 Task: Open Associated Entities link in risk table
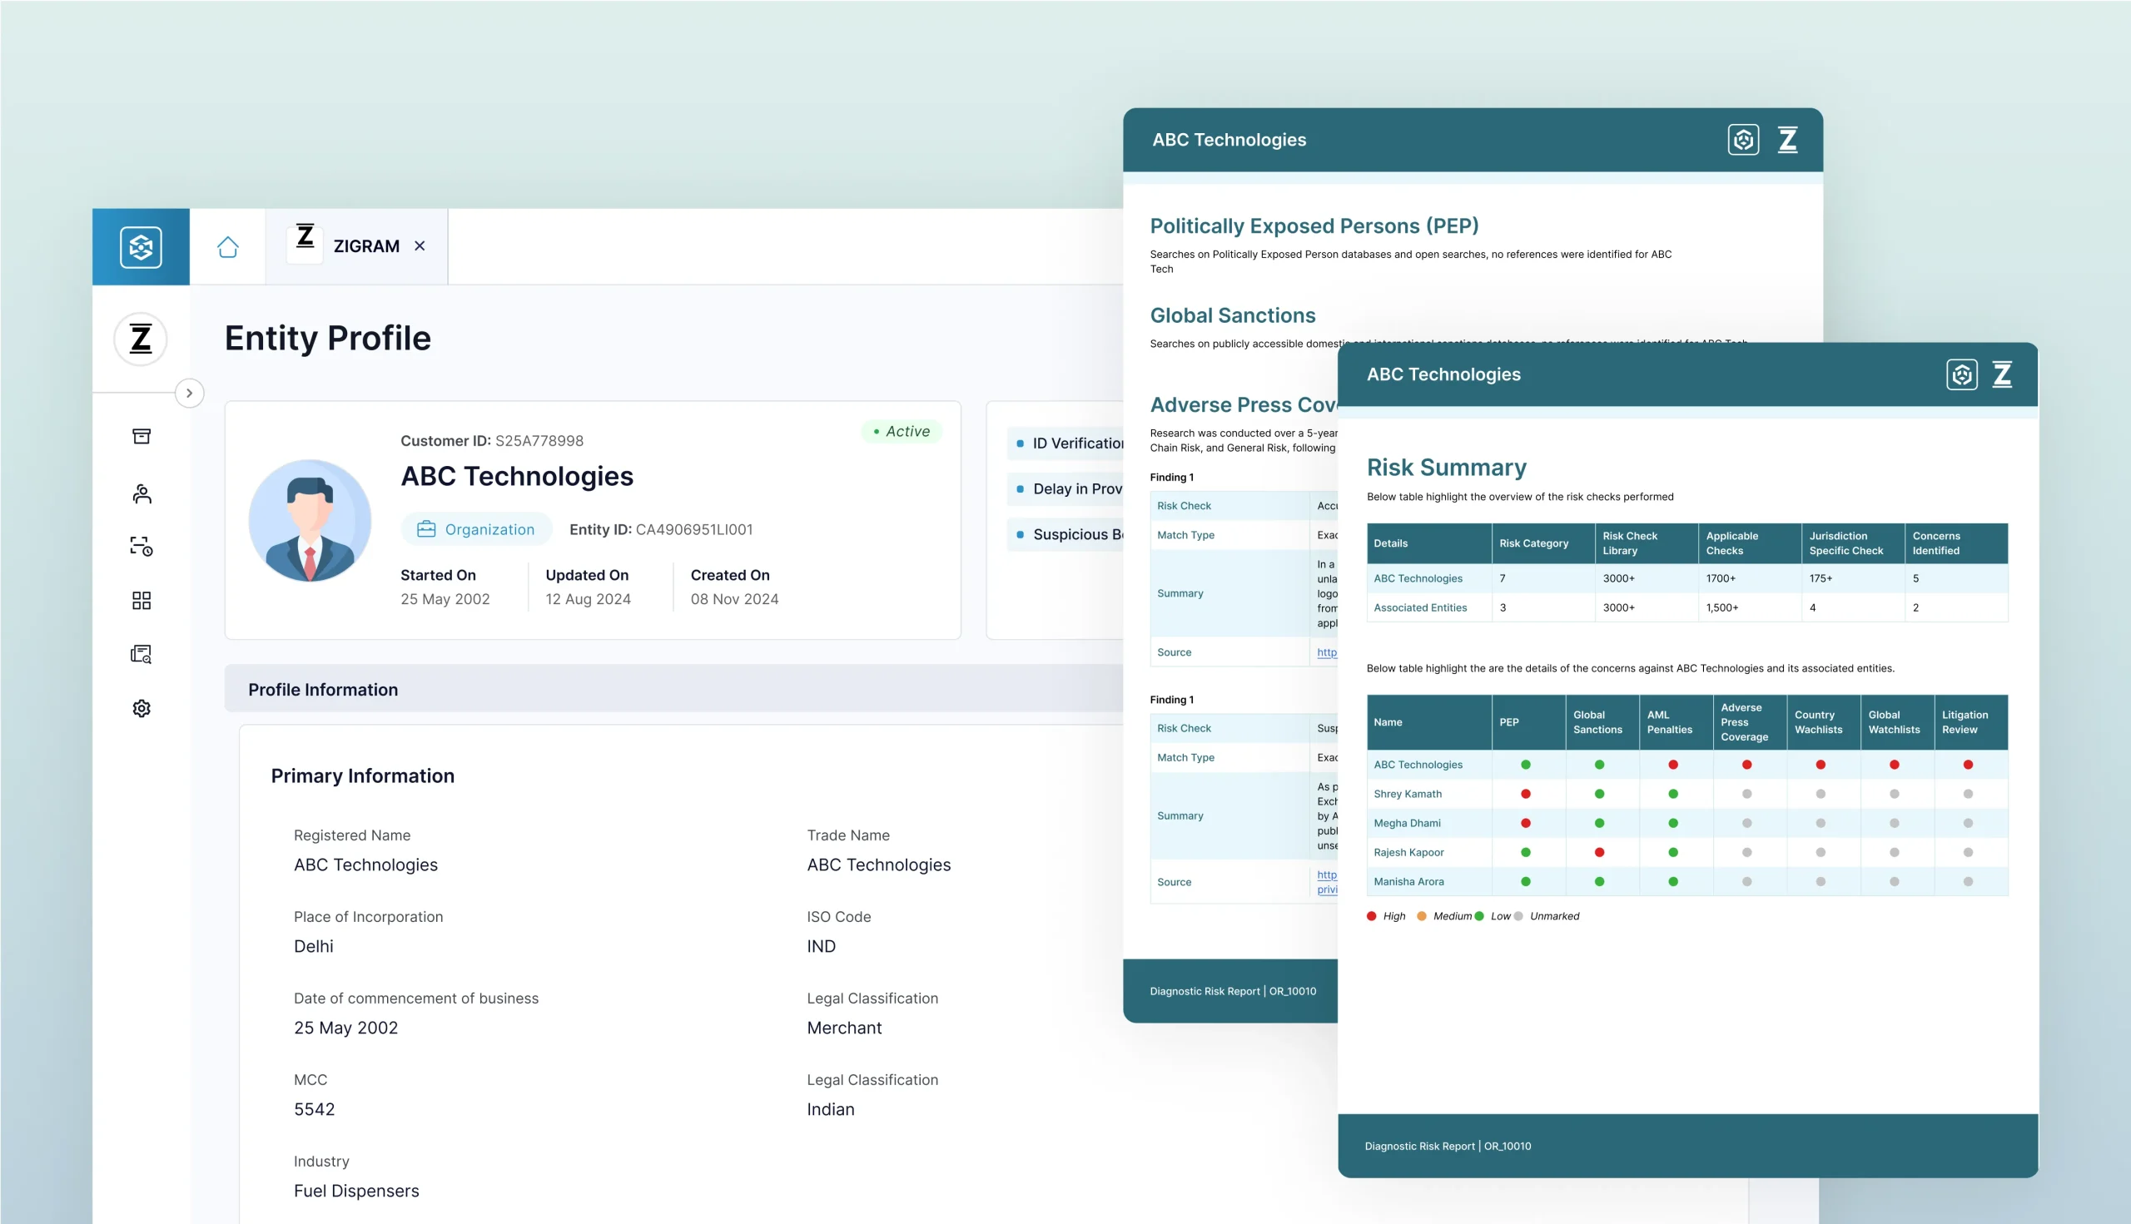pyautogui.click(x=1419, y=607)
